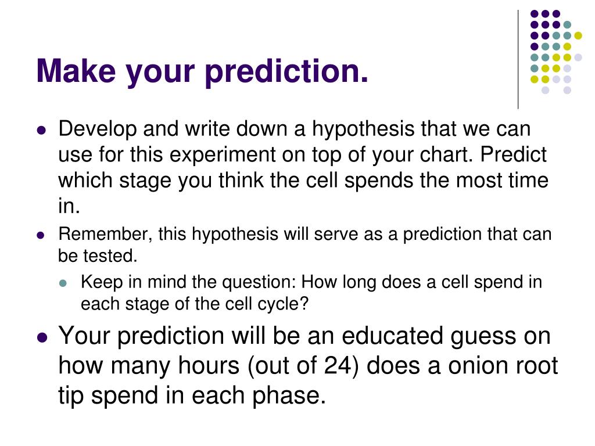Click the lavender dot at bottom right of dot grid

point(567,90)
